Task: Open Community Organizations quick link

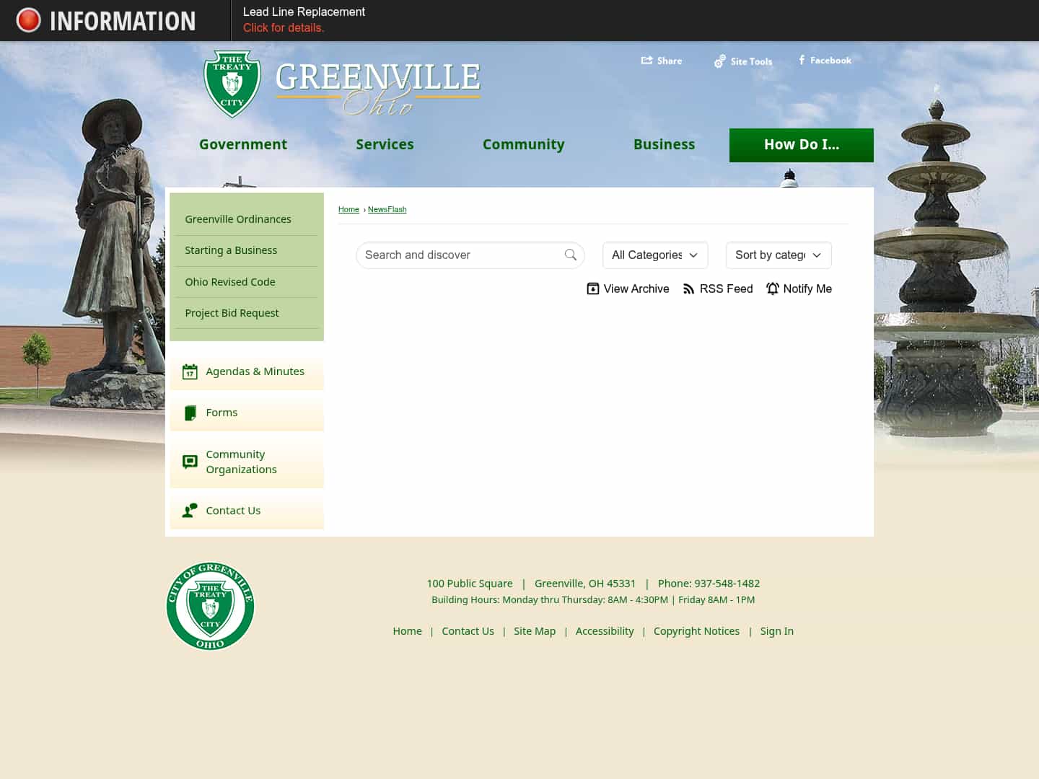Action: 247,462
